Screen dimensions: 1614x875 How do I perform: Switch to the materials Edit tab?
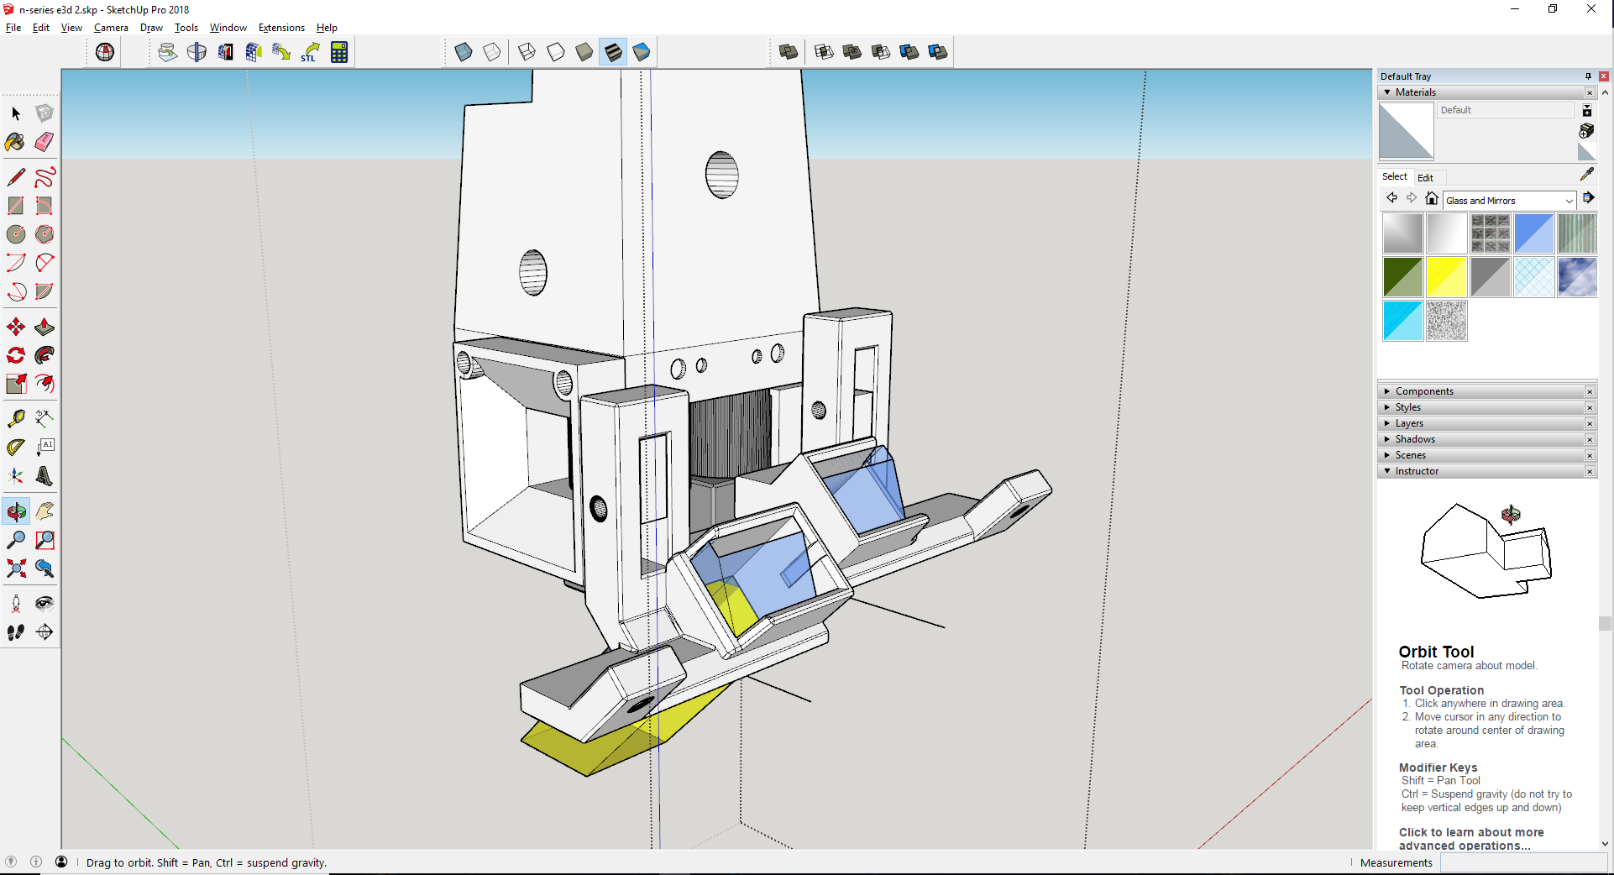tap(1425, 178)
